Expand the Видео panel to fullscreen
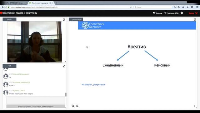The height and width of the screenshot is (113, 200). pyautogui.click(x=64, y=19)
